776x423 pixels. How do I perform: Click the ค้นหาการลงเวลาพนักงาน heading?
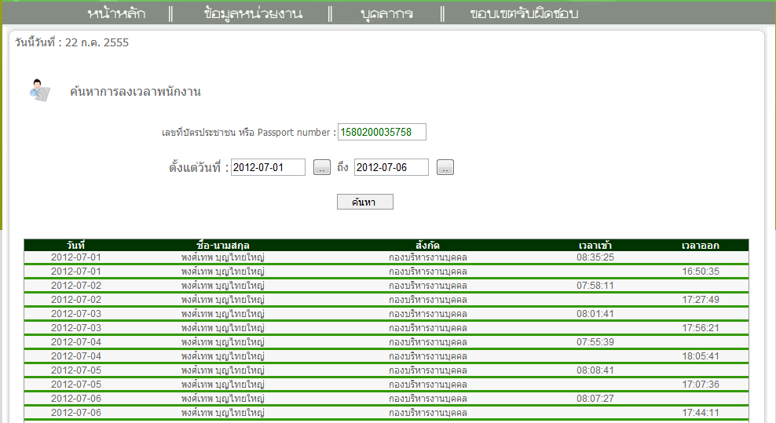tap(135, 92)
